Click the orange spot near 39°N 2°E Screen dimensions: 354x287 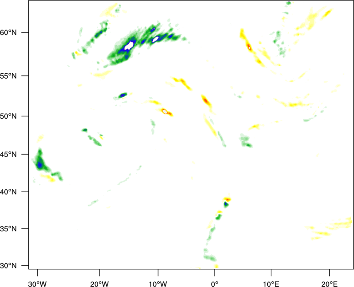(x=228, y=200)
